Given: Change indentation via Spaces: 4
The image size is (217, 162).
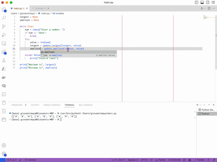Looking at the screenshot, I should (x=133, y=160).
